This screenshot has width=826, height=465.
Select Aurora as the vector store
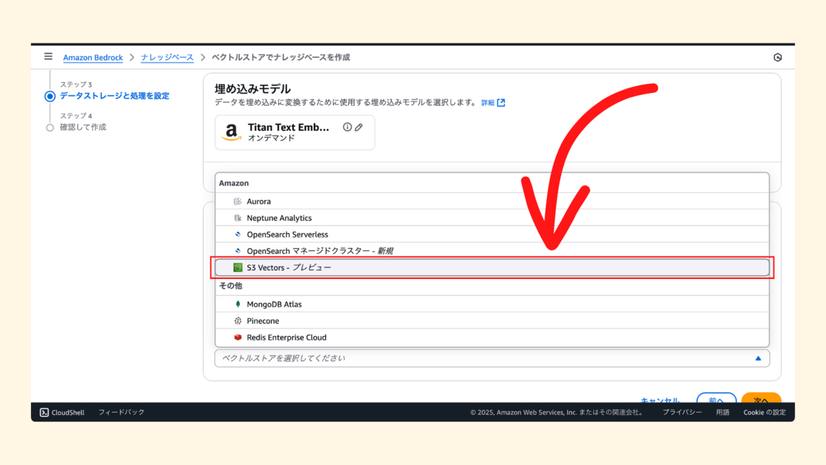point(492,201)
